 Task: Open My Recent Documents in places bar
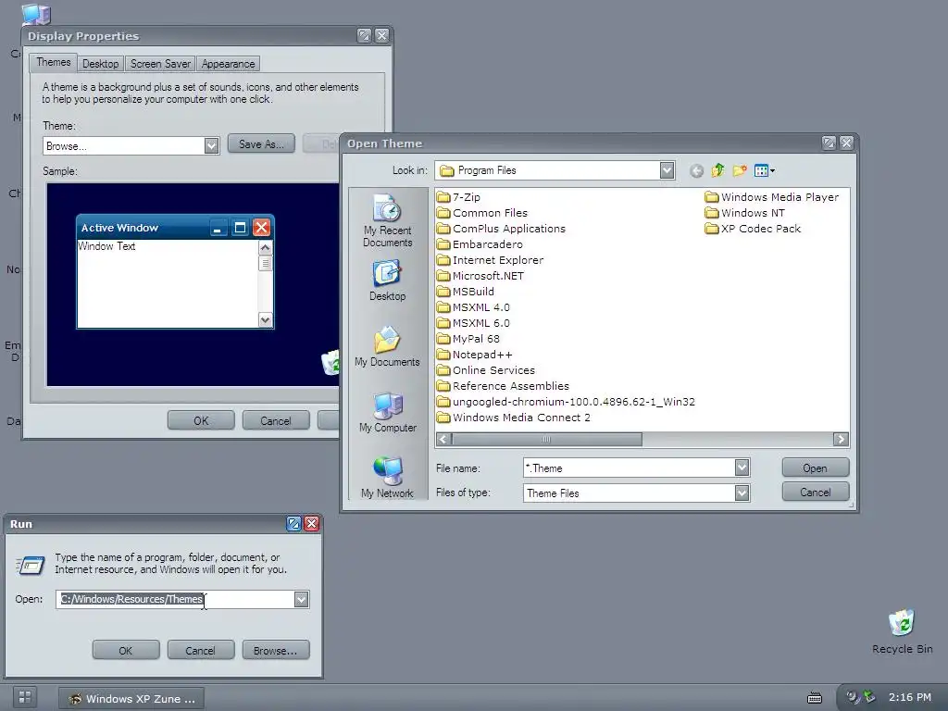click(x=388, y=220)
